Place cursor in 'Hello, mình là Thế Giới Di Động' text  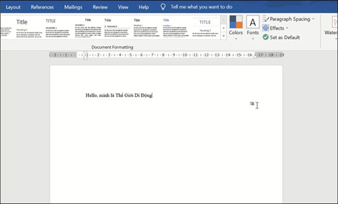coord(119,95)
